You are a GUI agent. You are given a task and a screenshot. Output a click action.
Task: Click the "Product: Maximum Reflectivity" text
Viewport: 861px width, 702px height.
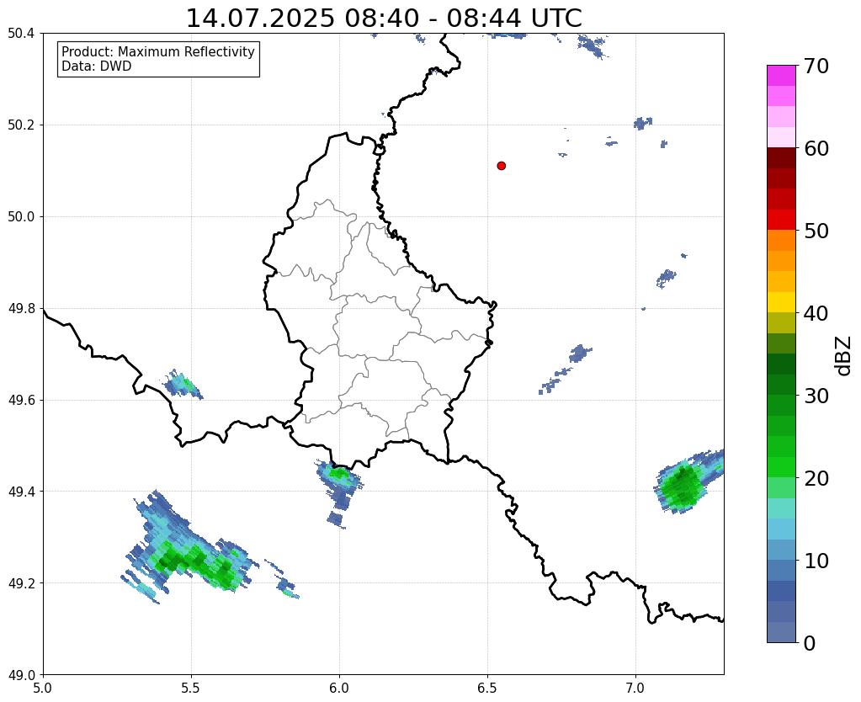(158, 51)
